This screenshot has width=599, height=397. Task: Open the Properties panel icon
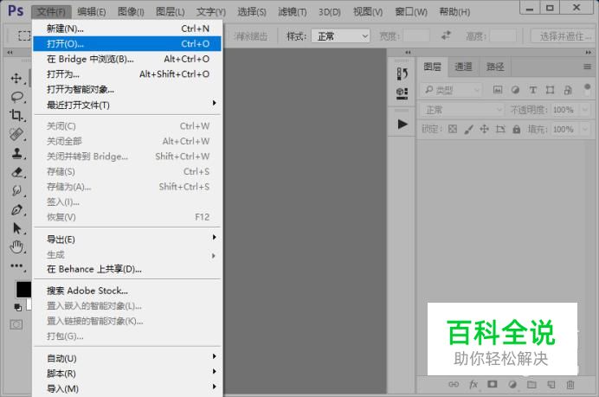click(x=402, y=93)
